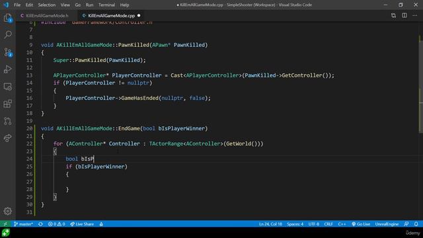Start a Live Share session
This screenshot has height=238, width=423.
tap(82, 224)
